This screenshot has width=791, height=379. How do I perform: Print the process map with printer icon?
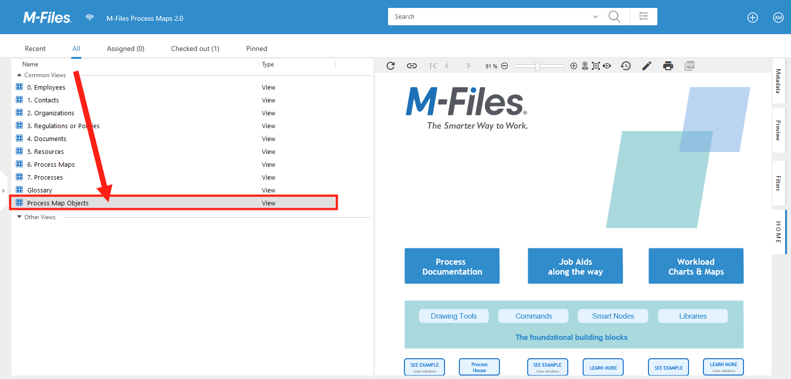click(x=668, y=66)
